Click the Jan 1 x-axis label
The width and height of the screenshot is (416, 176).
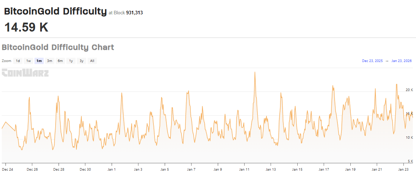coord(112,169)
